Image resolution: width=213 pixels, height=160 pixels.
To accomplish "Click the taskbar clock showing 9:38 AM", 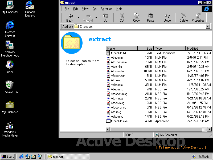I will coord(204,157).
